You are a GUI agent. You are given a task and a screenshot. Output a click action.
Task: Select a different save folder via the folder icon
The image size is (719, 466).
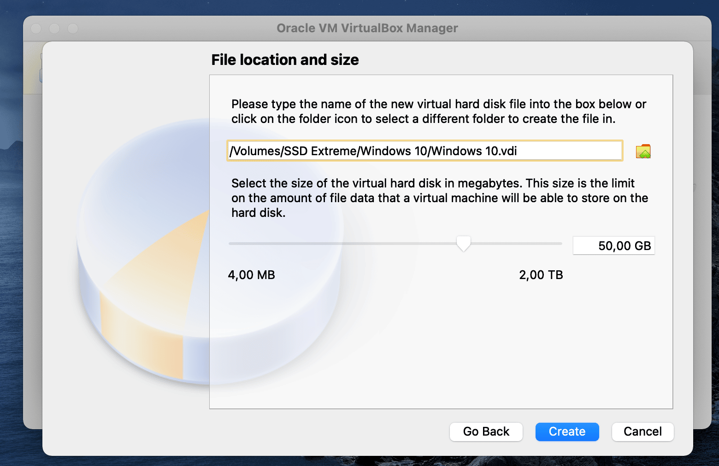coord(643,151)
